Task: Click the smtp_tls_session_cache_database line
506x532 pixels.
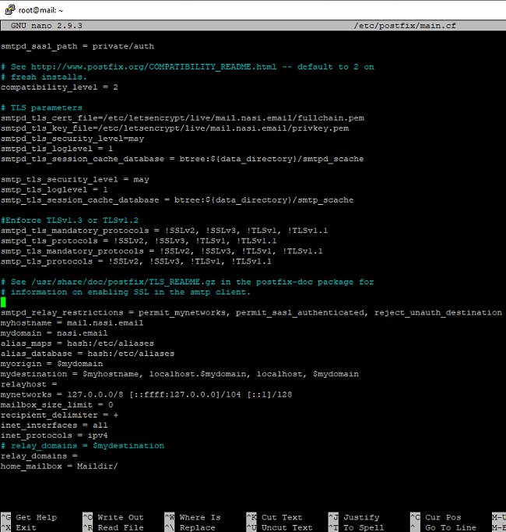Action: (x=177, y=200)
